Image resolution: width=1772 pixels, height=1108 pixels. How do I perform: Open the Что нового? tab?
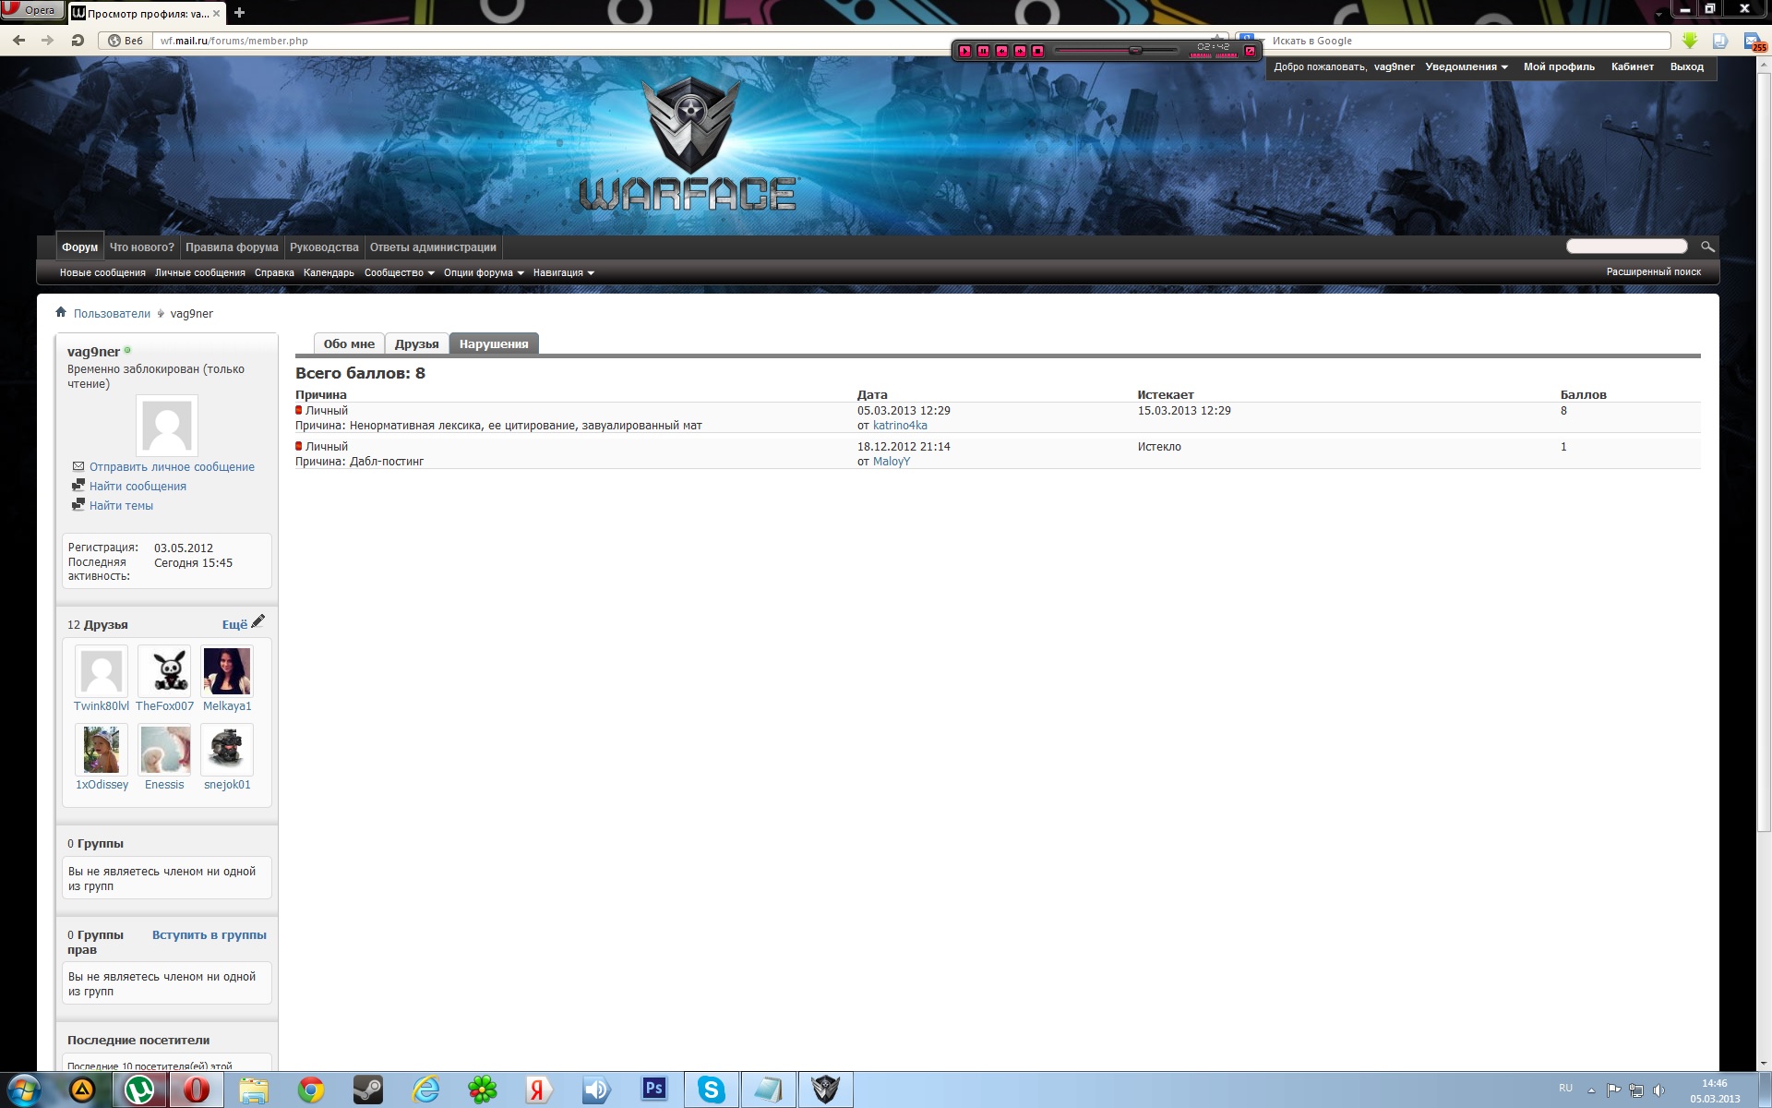point(142,247)
